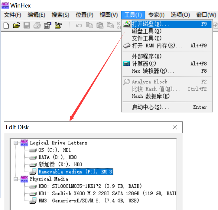
Task: Select OS (C:), HD1 drive
Action: [x=54, y=150]
